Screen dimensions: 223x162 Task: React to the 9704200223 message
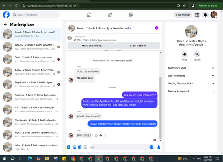pos(96,135)
